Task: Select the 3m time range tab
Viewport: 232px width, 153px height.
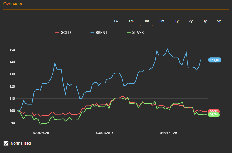Action: tap(146, 21)
